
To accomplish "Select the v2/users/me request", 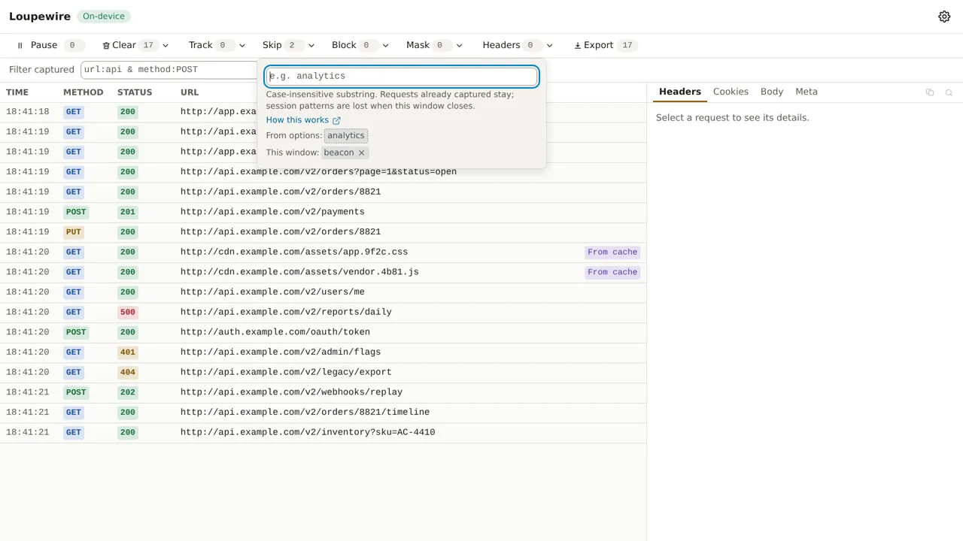I will (x=323, y=292).
